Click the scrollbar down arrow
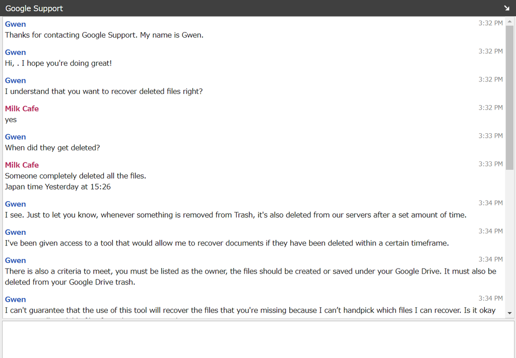516x358 pixels. [510, 313]
